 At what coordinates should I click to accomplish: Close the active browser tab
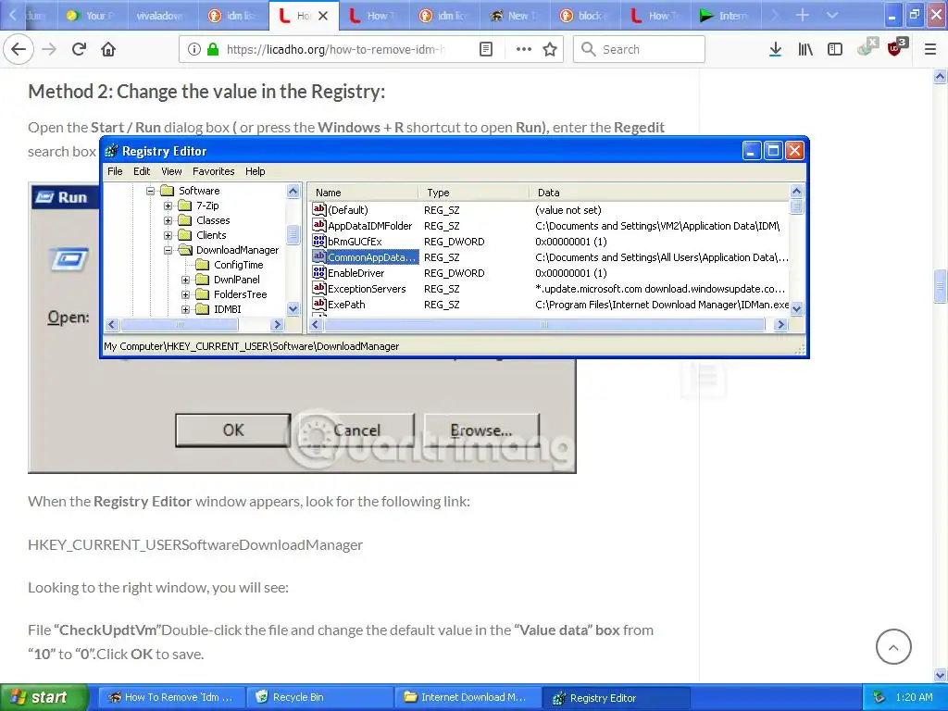(x=323, y=16)
